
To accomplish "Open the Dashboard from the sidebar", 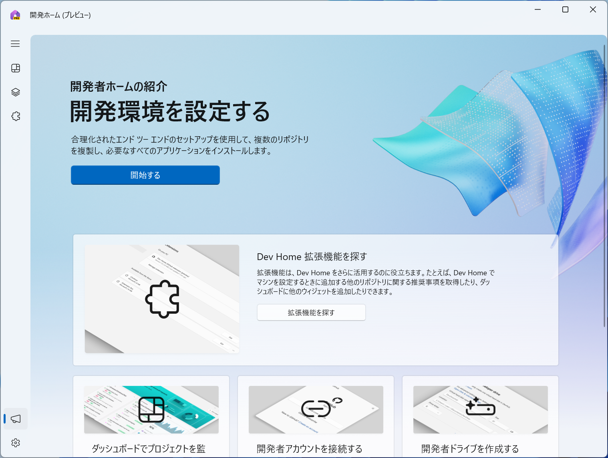I will [15, 68].
